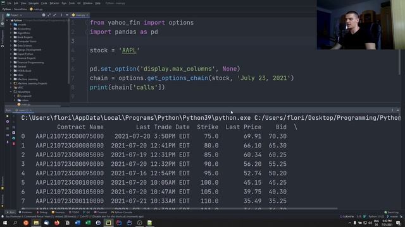Click the trash Clear All icon in Run panel

(x=14, y=144)
